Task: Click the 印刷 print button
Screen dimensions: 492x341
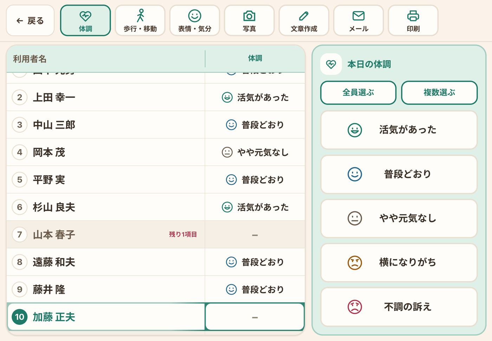Action: pos(413,21)
